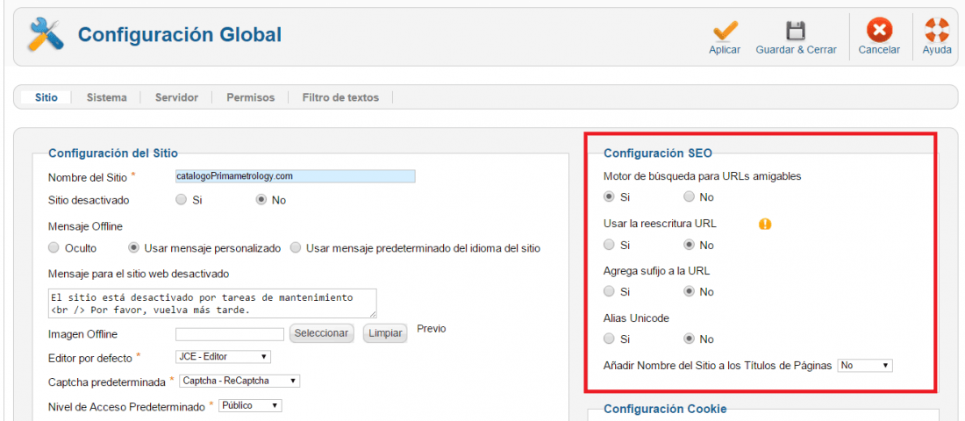Select Si for Agrega sufijo a la URL
The height and width of the screenshot is (421, 965).
pos(610,291)
